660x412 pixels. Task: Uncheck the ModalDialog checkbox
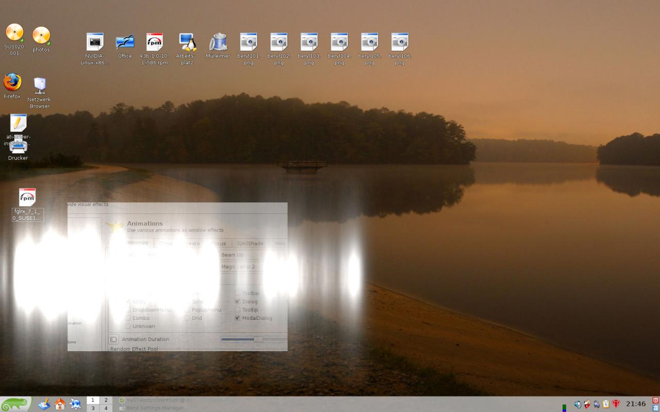[238, 318]
